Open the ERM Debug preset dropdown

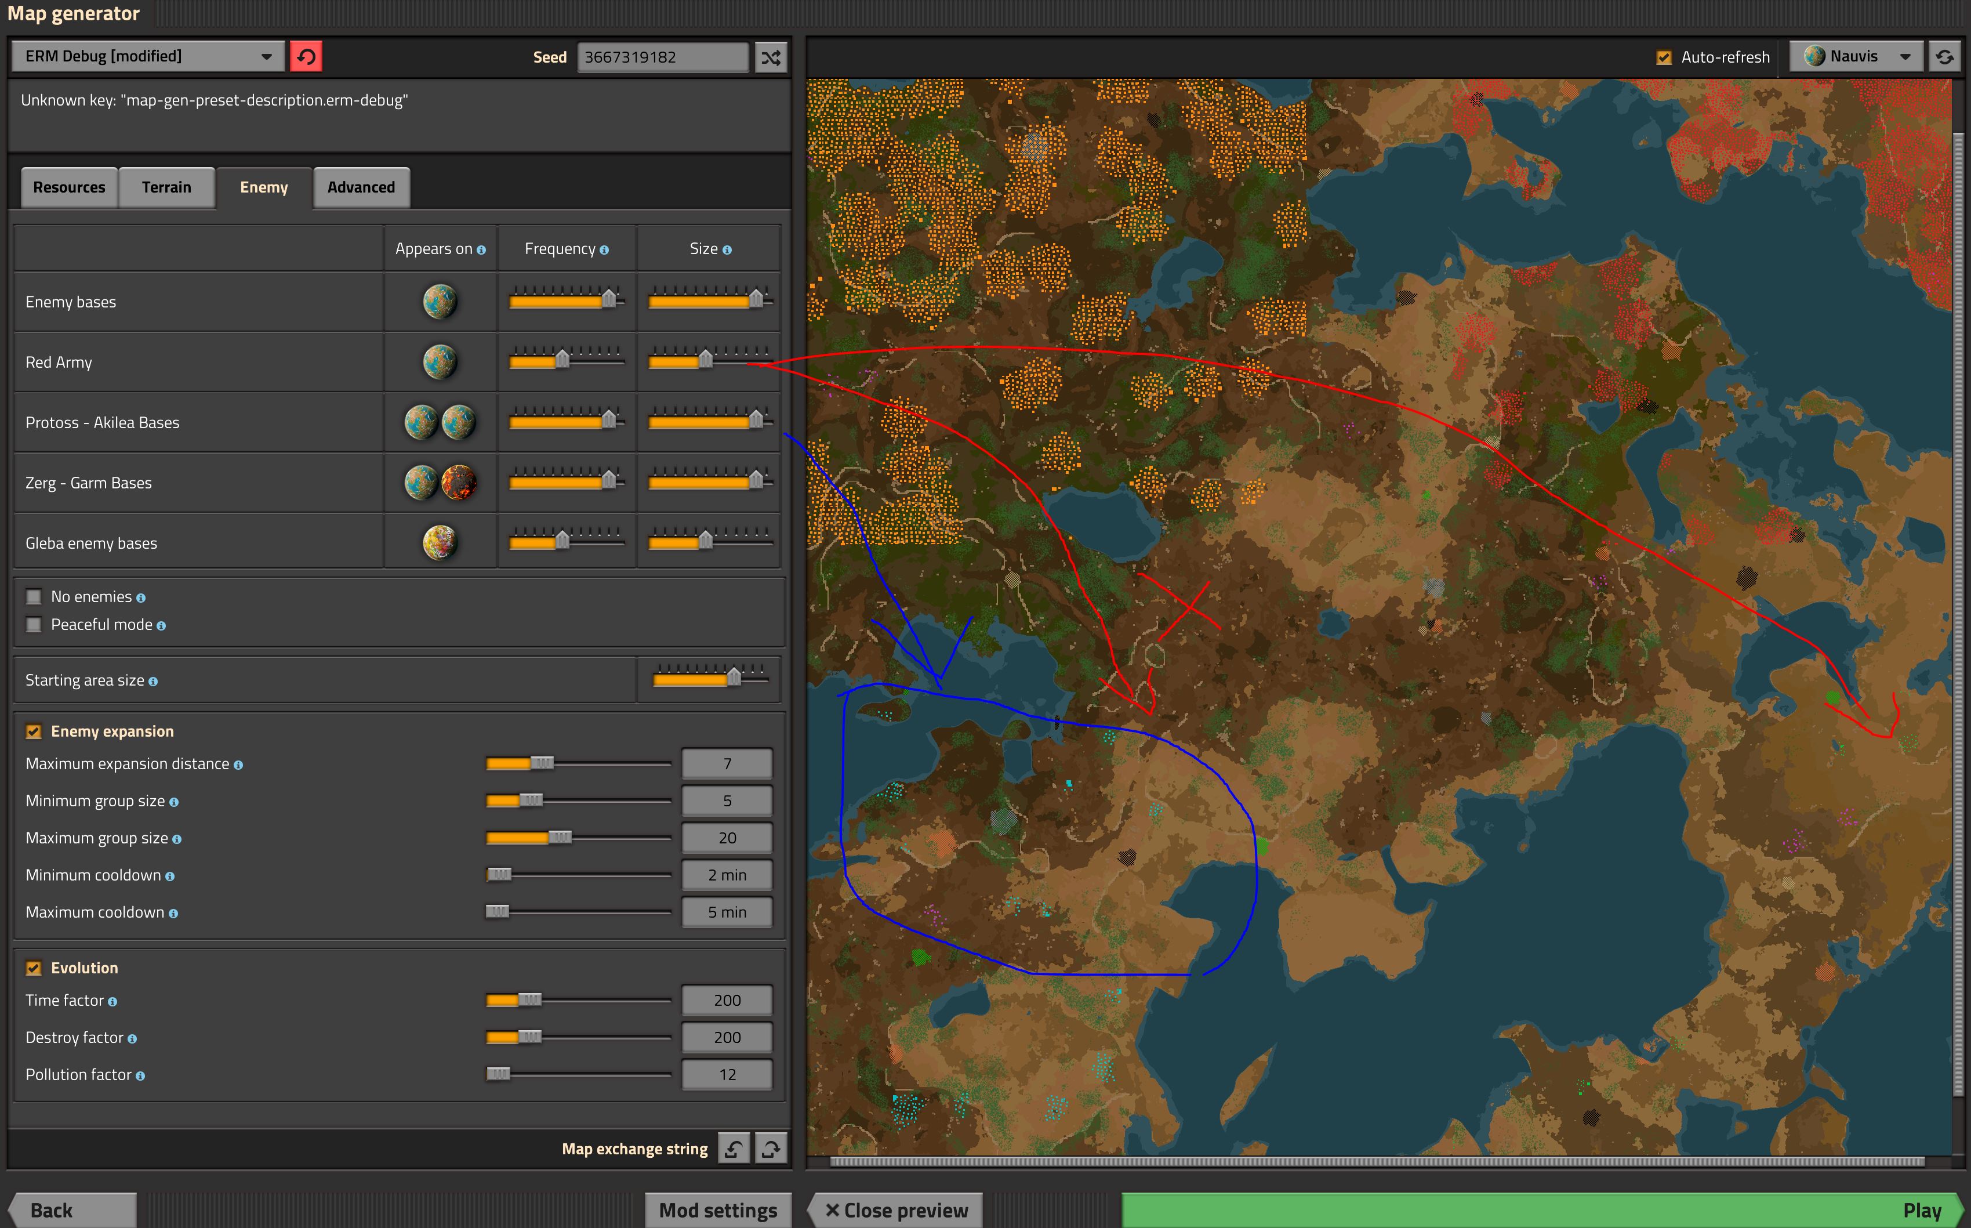tap(148, 56)
